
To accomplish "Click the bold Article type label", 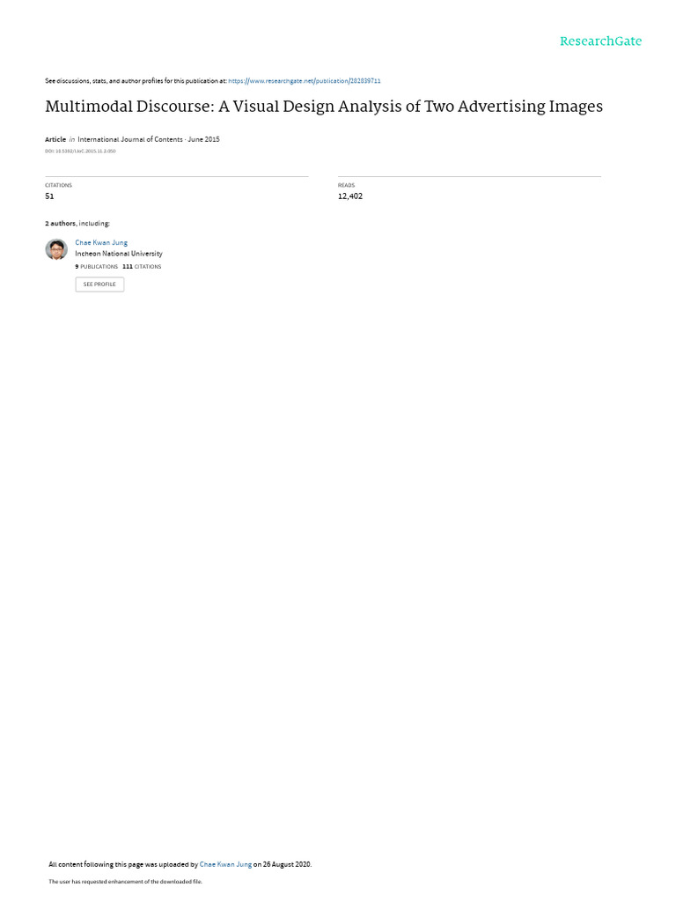I will tap(55, 139).
